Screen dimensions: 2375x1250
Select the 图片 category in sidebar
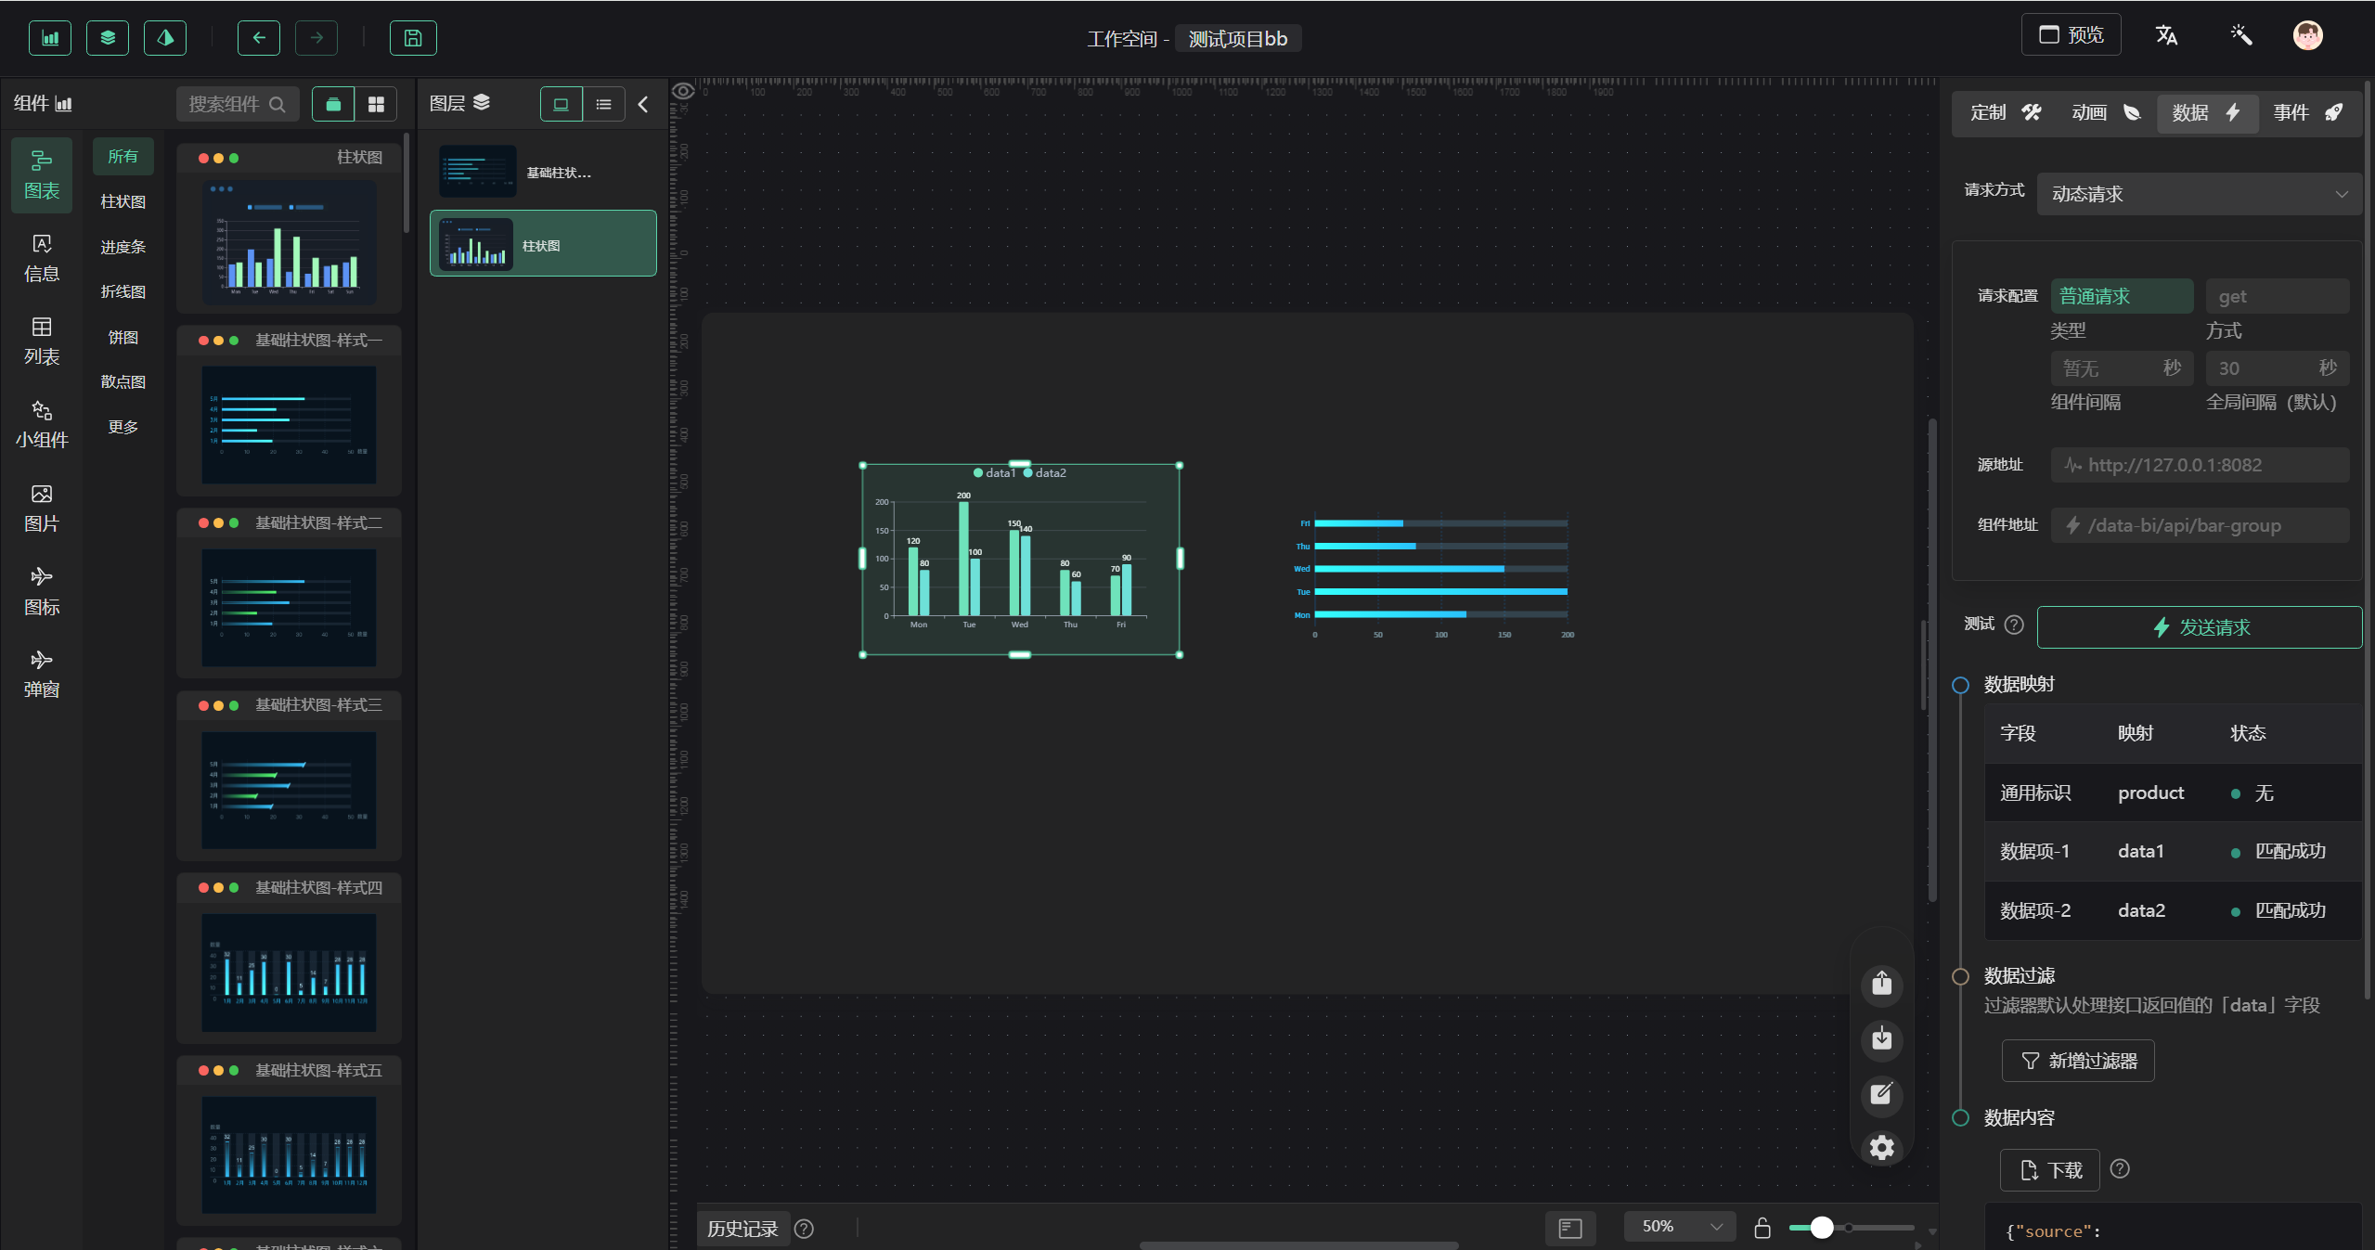point(42,508)
